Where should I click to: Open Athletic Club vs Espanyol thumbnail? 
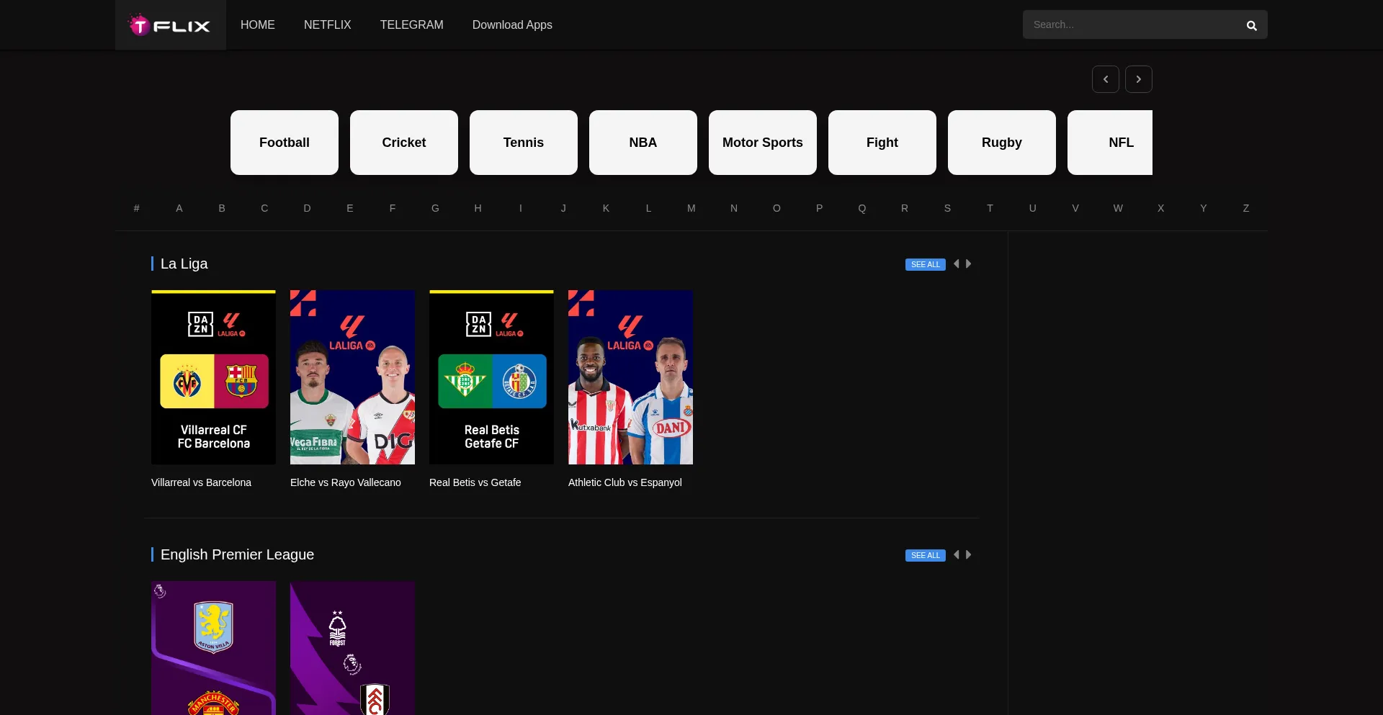click(630, 377)
